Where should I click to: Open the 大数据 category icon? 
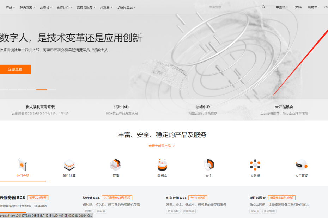pos(255,165)
